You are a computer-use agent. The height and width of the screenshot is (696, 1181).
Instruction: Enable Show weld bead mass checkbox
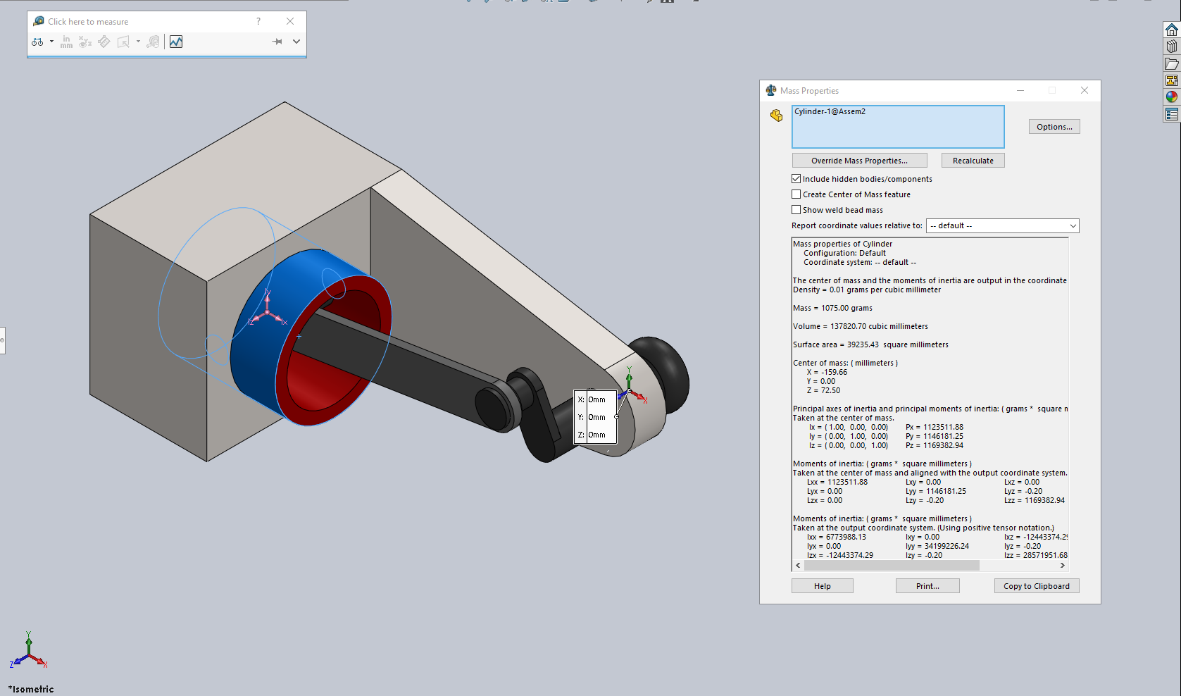pyautogui.click(x=796, y=210)
